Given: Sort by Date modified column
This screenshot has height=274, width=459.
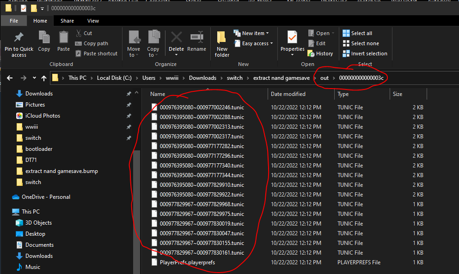Looking at the screenshot, I should tap(288, 94).
